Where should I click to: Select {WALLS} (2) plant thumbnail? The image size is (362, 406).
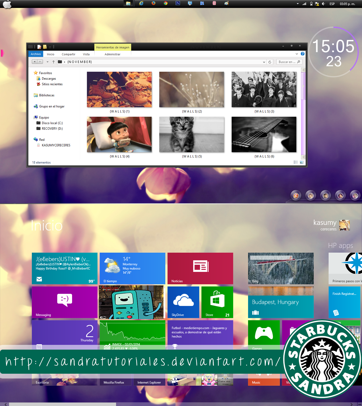(192, 89)
